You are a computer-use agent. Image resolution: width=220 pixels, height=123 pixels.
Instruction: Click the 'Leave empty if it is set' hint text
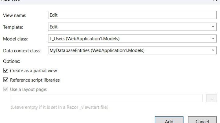click(x=60, y=107)
